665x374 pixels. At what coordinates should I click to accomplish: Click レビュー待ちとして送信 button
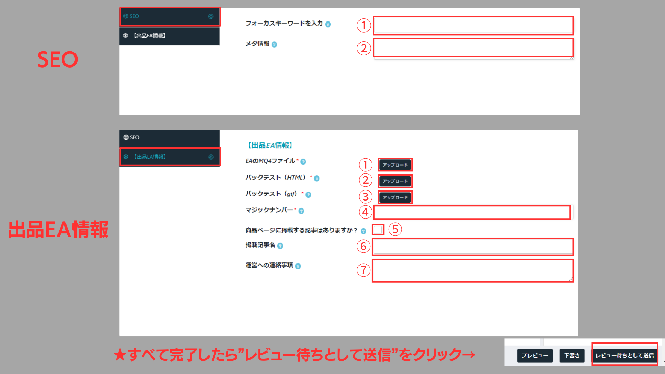(624, 356)
